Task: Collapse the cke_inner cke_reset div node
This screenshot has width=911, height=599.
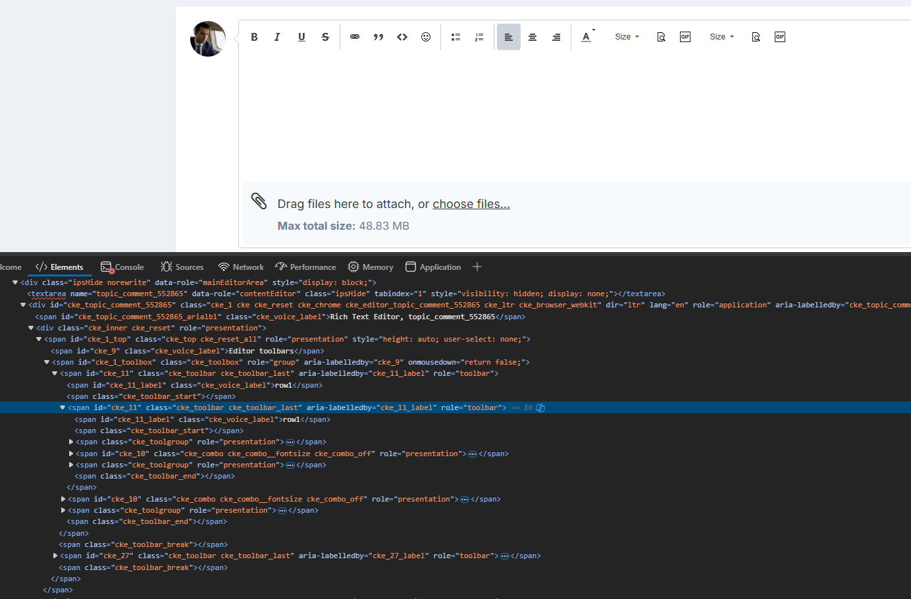Action: pos(31,328)
